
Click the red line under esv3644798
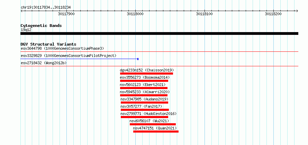pyautogui.click(x=159, y=52)
